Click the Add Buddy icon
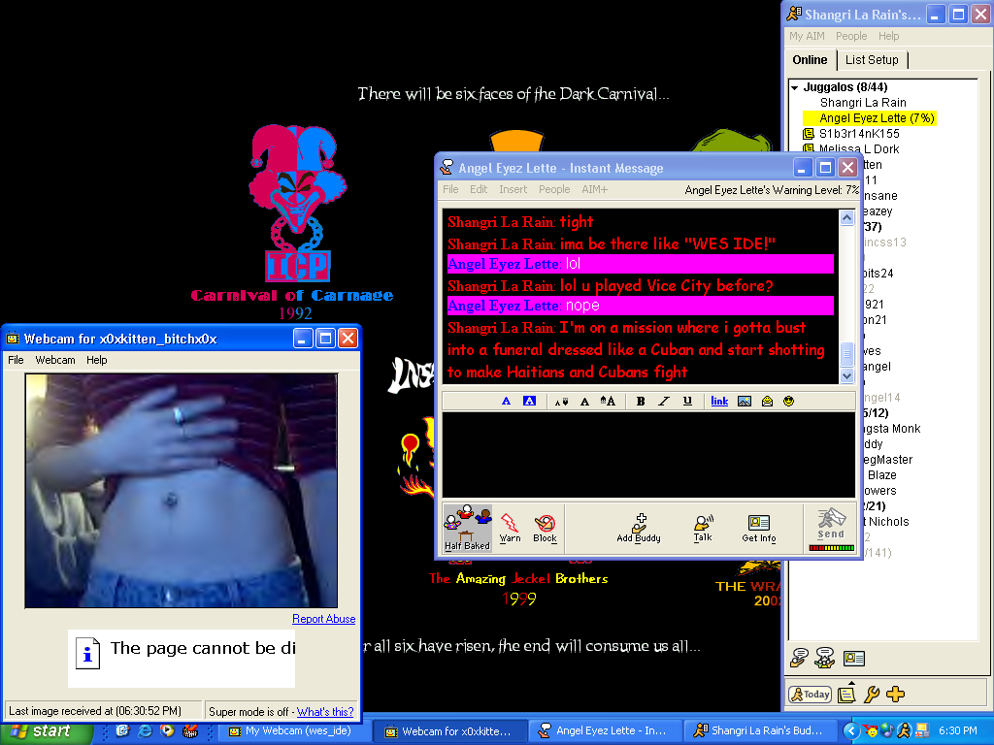This screenshot has height=745, width=994. tap(639, 527)
